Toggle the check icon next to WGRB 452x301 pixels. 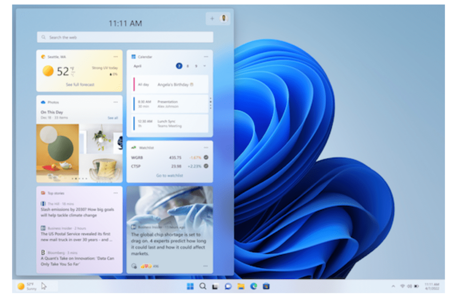(x=206, y=157)
